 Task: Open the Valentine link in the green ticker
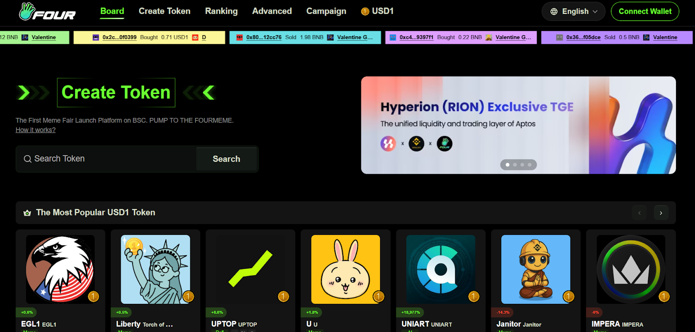[x=44, y=37]
